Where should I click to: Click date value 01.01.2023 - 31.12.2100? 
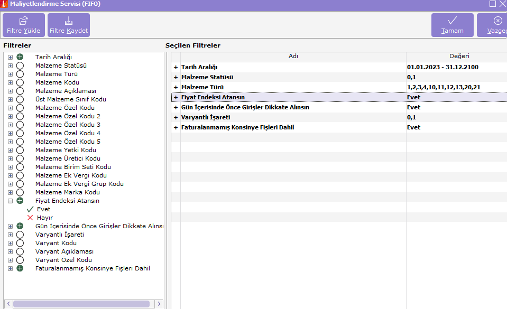point(443,67)
